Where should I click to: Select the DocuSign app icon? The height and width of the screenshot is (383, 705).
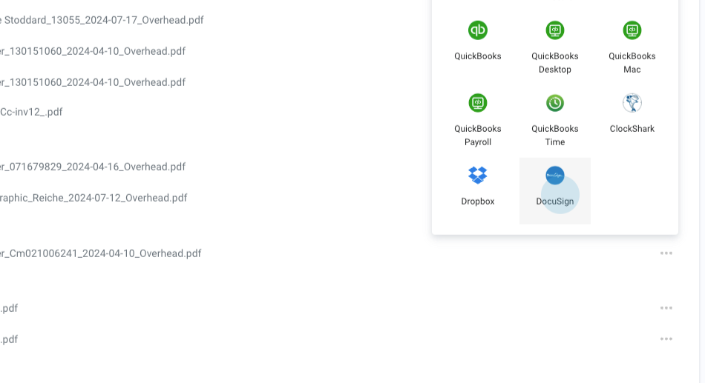click(555, 176)
